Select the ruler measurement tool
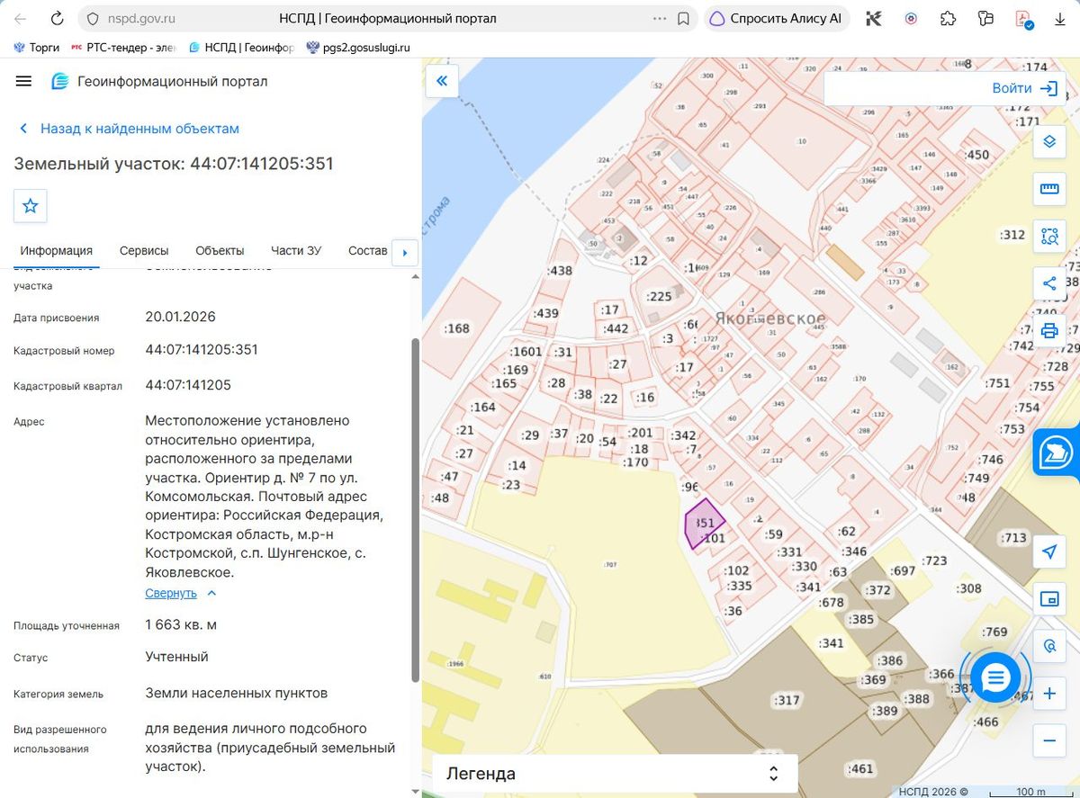Viewport: 1080px width, 798px height. pos(1049,189)
